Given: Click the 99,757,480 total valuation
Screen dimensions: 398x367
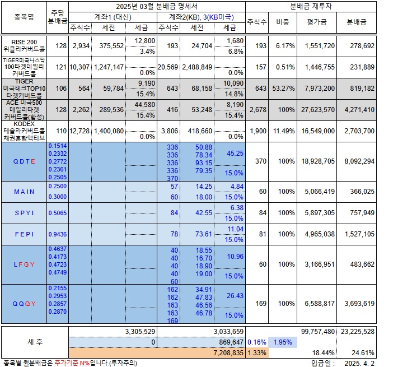Looking at the screenshot, I should pyautogui.click(x=318, y=332).
